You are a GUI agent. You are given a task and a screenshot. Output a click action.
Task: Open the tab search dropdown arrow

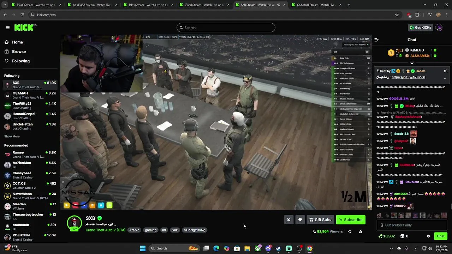tap(4, 5)
